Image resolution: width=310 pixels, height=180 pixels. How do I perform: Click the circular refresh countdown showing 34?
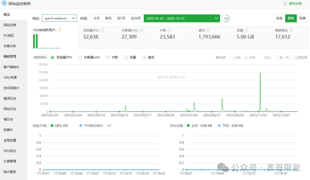226,18
